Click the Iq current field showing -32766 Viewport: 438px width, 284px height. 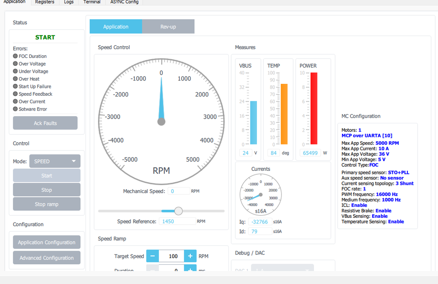click(x=260, y=222)
